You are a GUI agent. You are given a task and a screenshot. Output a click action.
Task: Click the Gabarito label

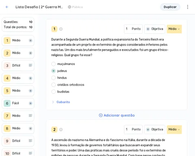(63, 102)
